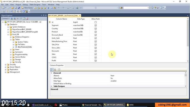Click the Set Primary Key icon in designer toolbar
This screenshot has height=107, width=190.
[x=7, y=11]
